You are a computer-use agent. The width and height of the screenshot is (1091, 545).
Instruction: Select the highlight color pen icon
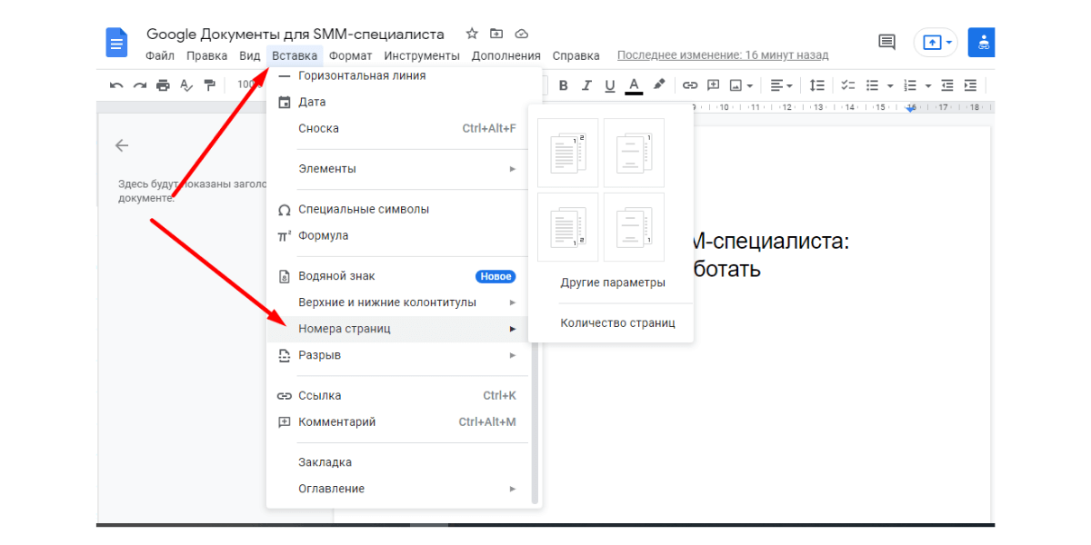coord(659,85)
